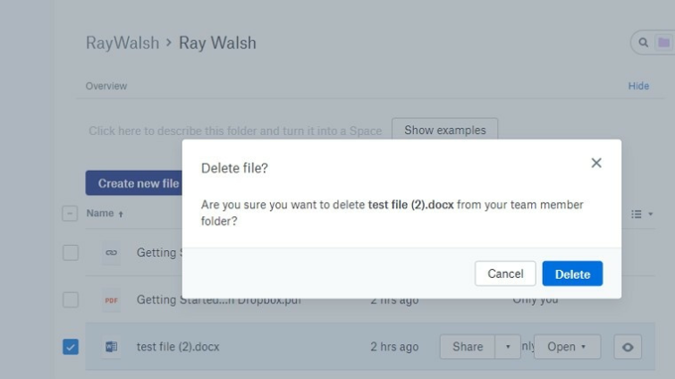The image size is (675, 379).
Task: Click the eye preview icon for test file
Action: click(x=628, y=347)
